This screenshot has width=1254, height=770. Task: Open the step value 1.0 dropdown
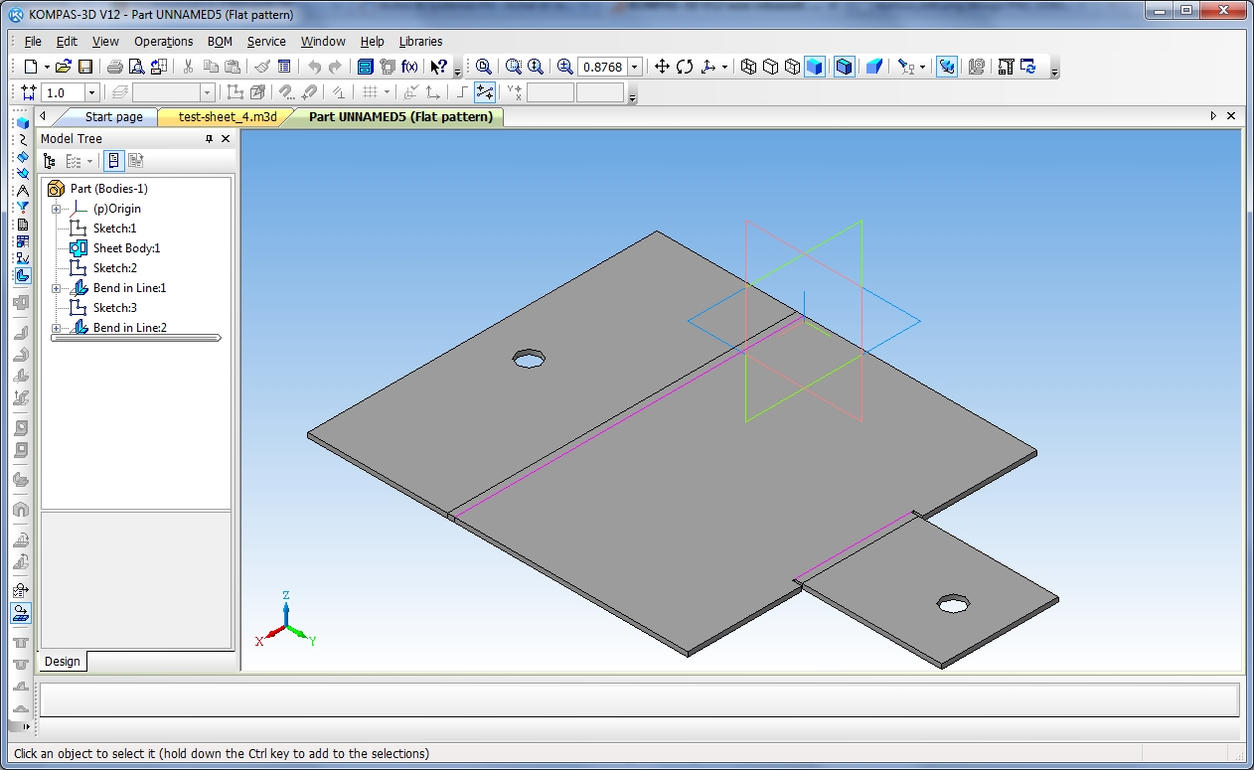[92, 92]
